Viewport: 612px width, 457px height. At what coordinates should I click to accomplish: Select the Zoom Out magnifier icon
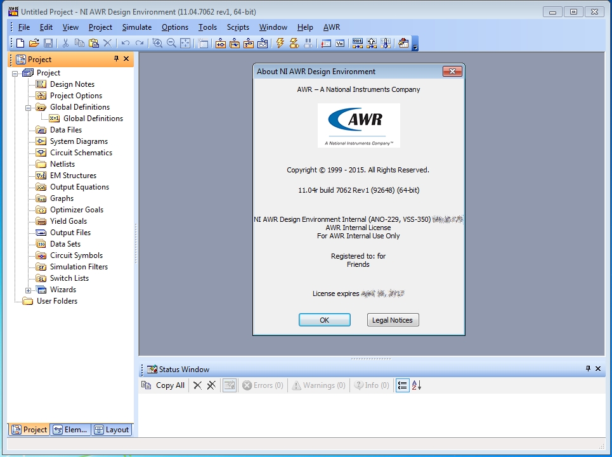171,43
